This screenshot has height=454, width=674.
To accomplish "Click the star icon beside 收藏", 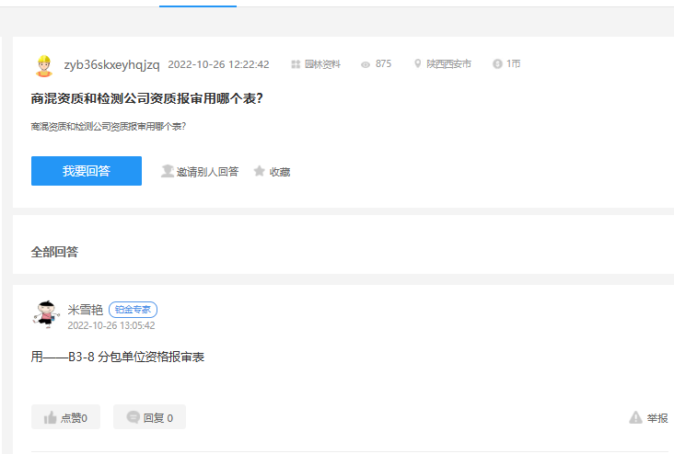I will [x=260, y=171].
